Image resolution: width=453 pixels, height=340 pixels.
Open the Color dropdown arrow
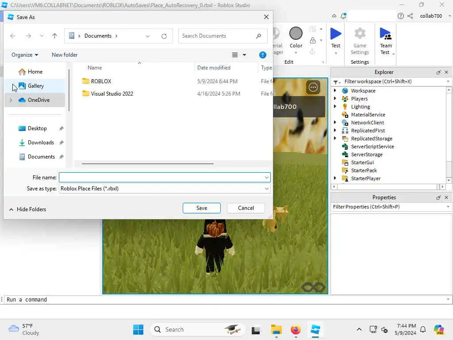[296, 53]
